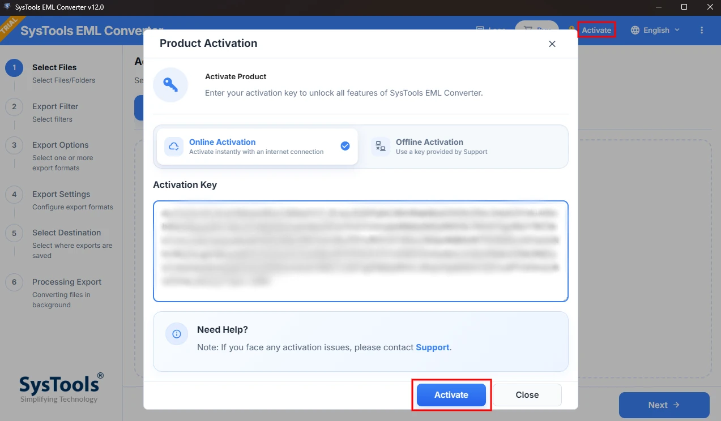Image resolution: width=721 pixels, height=421 pixels.
Task: Open the Support link in the Need Help note
Action: [433, 347]
